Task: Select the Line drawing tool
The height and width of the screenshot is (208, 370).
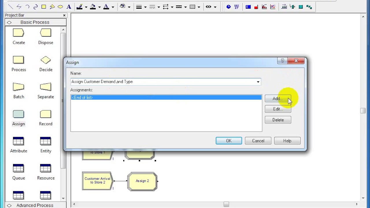Action: [10, 7]
